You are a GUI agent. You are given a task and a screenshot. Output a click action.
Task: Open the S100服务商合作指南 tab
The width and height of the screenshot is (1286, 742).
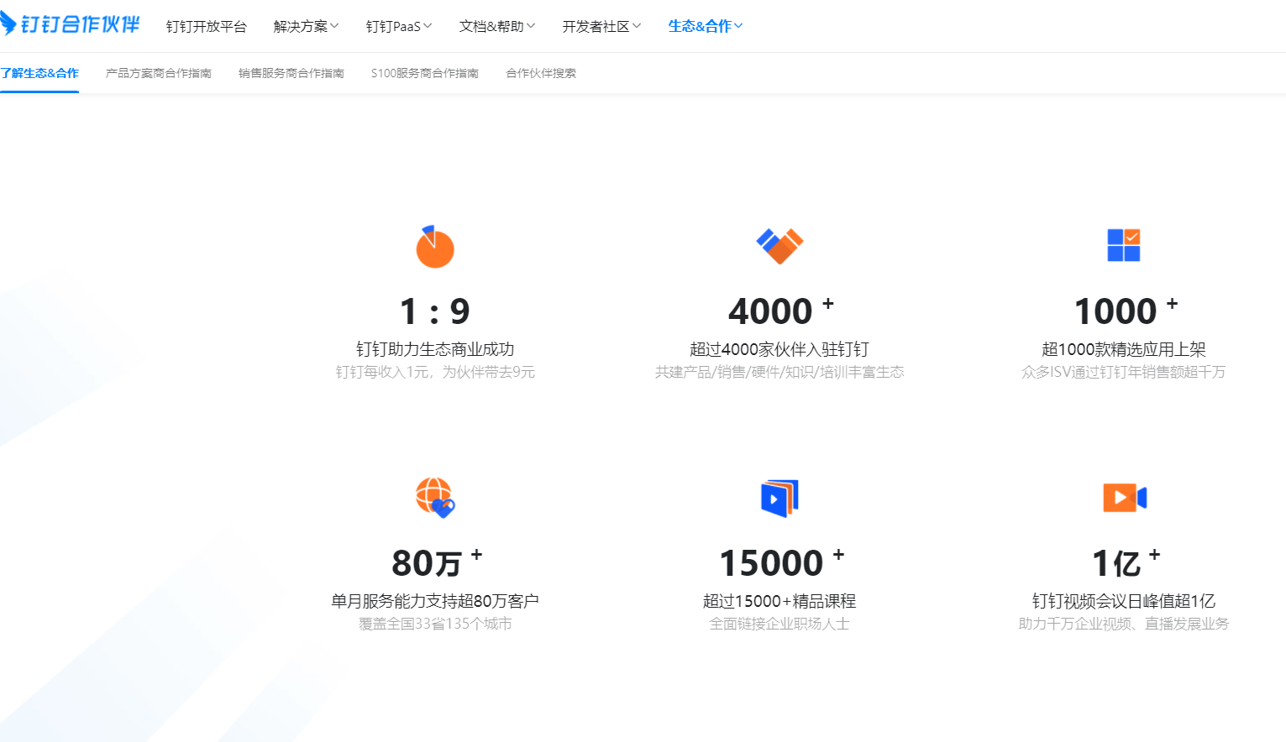tap(425, 73)
